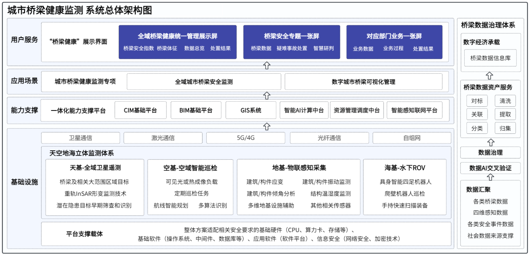Click the 可见光或热成像负载 text
The width and height of the screenshot is (531, 257).
point(192,182)
